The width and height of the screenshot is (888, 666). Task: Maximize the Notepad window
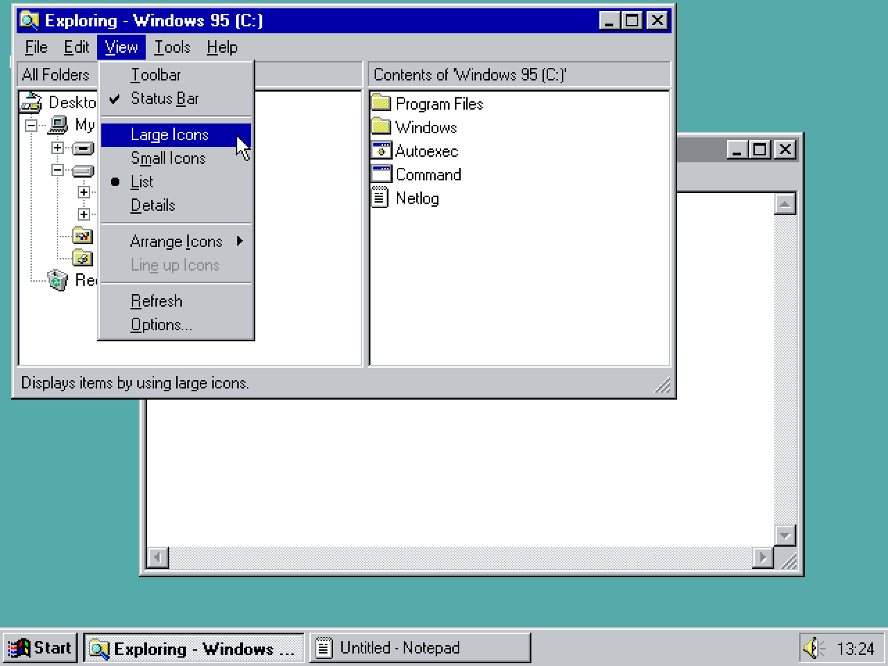(760, 149)
